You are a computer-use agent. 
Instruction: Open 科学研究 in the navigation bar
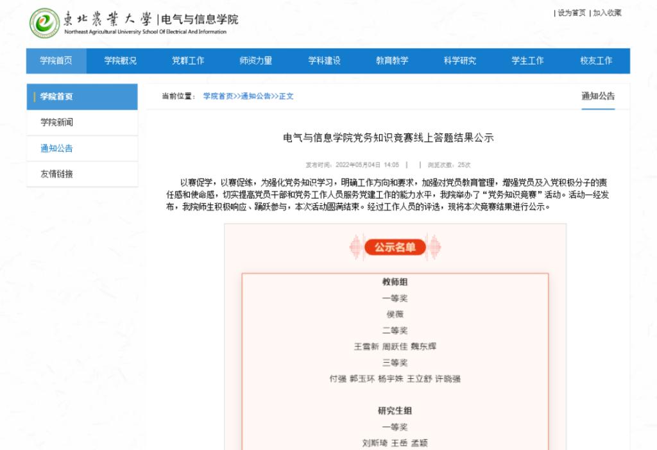460,61
